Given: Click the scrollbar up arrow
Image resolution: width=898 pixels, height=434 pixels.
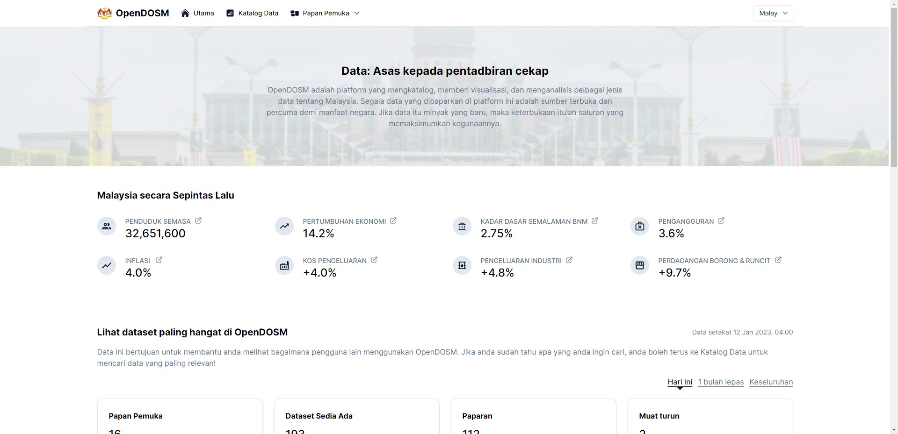Looking at the screenshot, I should click(x=893, y=4).
